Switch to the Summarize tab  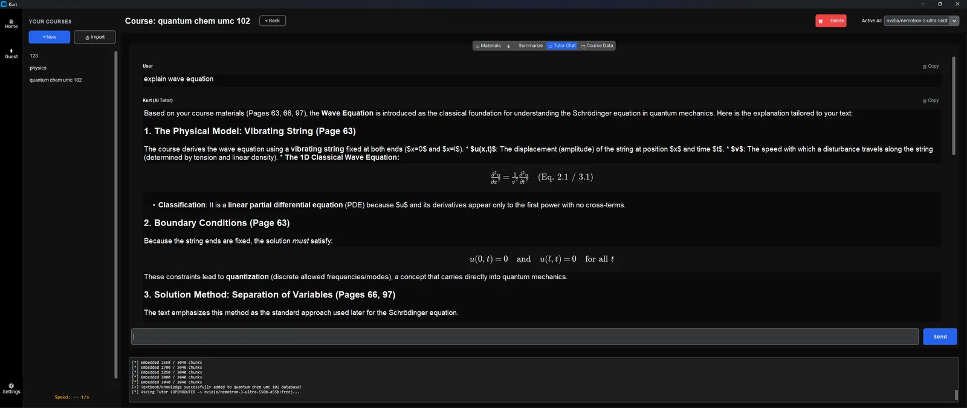tap(530, 46)
